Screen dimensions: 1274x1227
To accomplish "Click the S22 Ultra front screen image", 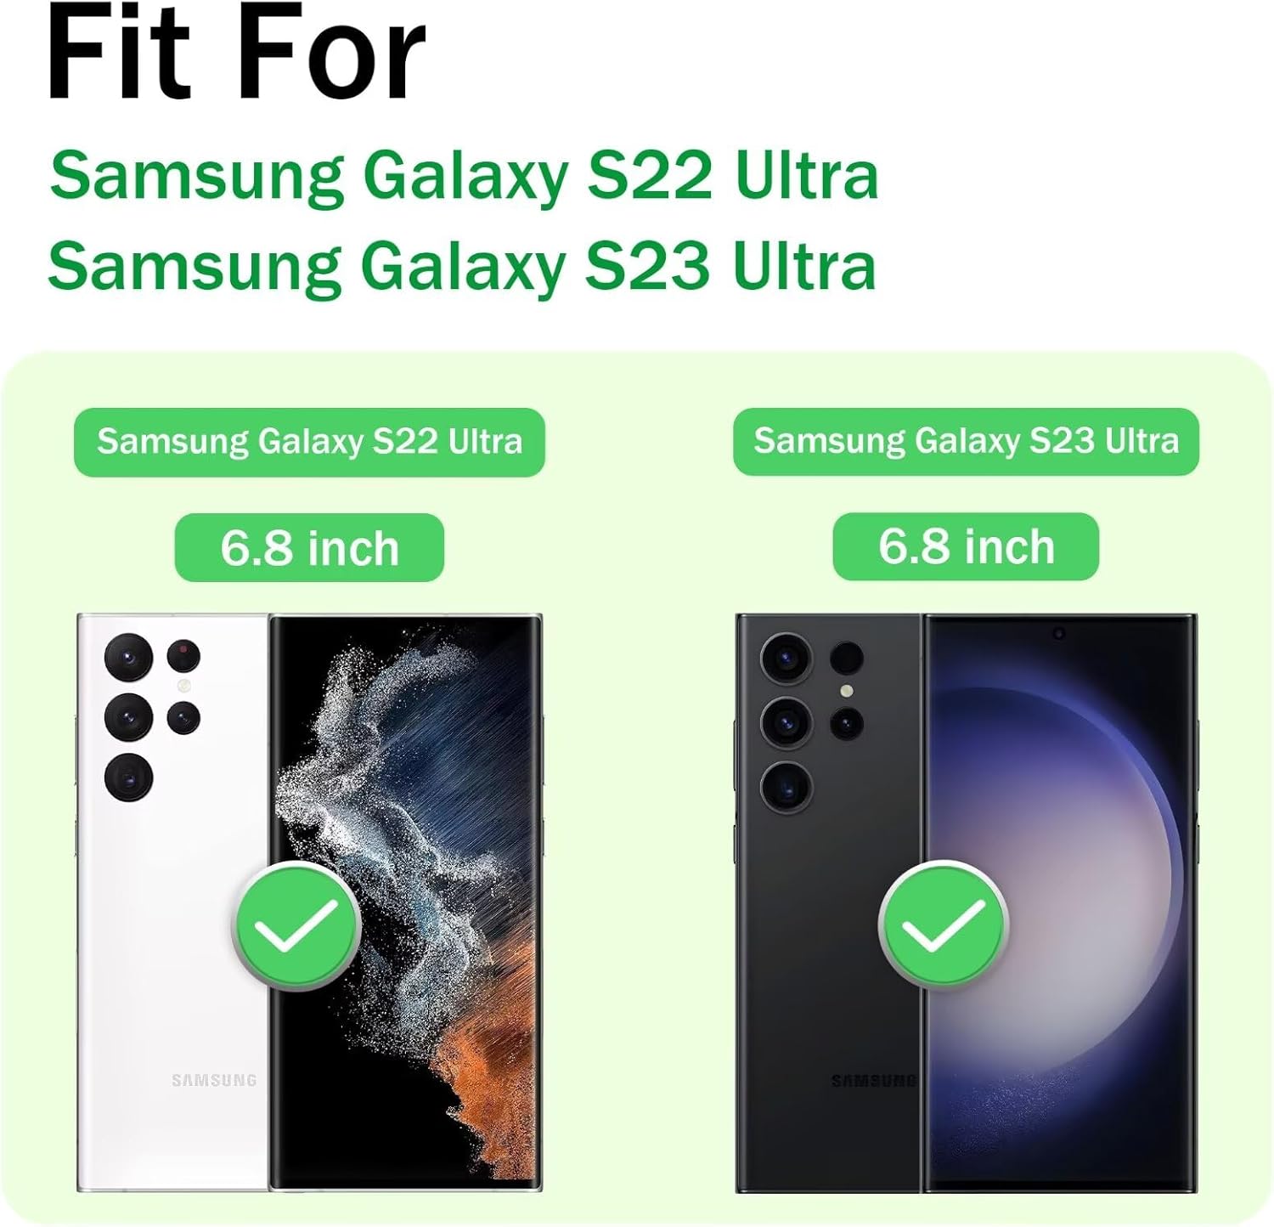I will [x=406, y=902].
